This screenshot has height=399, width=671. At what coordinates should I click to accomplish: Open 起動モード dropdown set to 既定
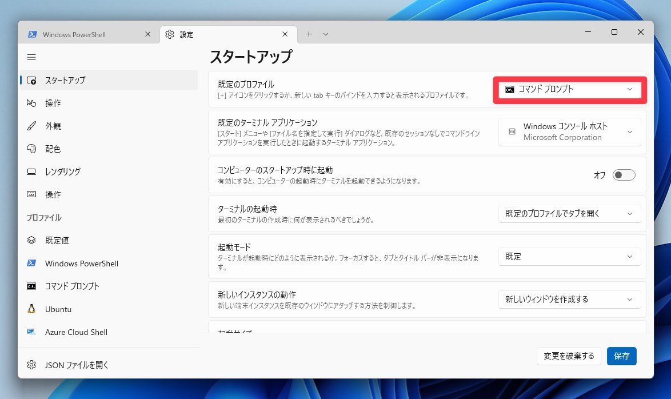[569, 257]
